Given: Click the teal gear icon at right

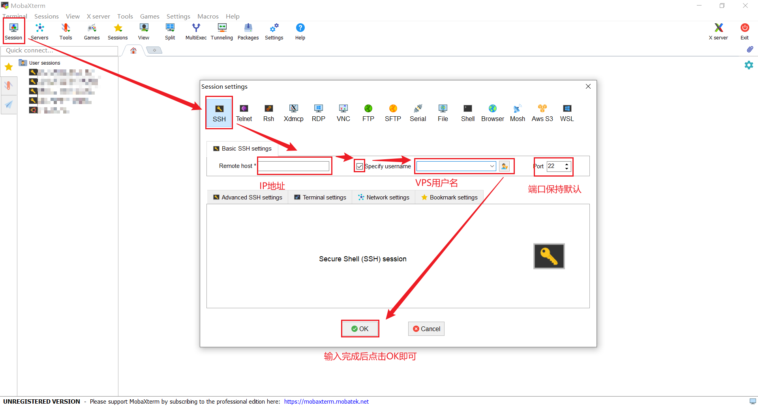Looking at the screenshot, I should [x=749, y=65].
